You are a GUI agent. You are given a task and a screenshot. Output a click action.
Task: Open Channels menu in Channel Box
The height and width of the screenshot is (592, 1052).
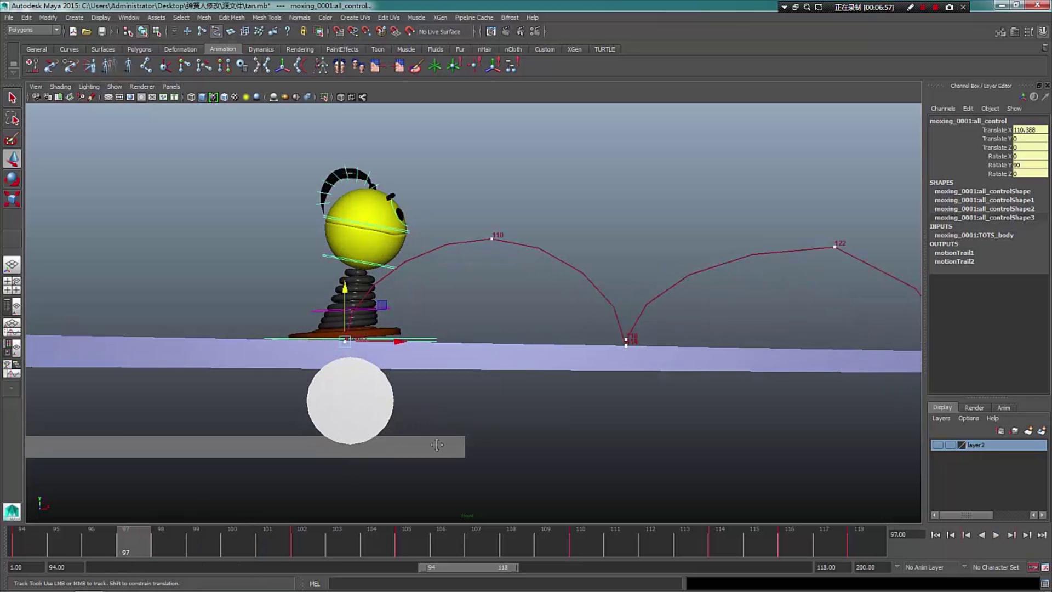(x=942, y=109)
